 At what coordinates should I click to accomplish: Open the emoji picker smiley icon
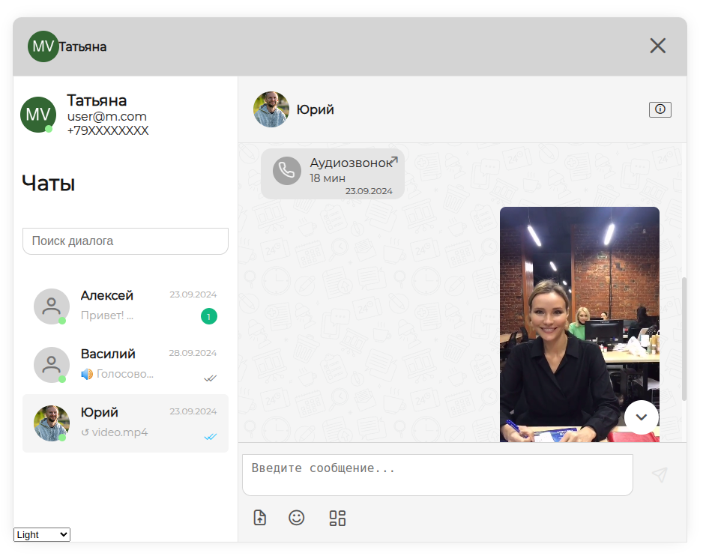[x=296, y=518]
